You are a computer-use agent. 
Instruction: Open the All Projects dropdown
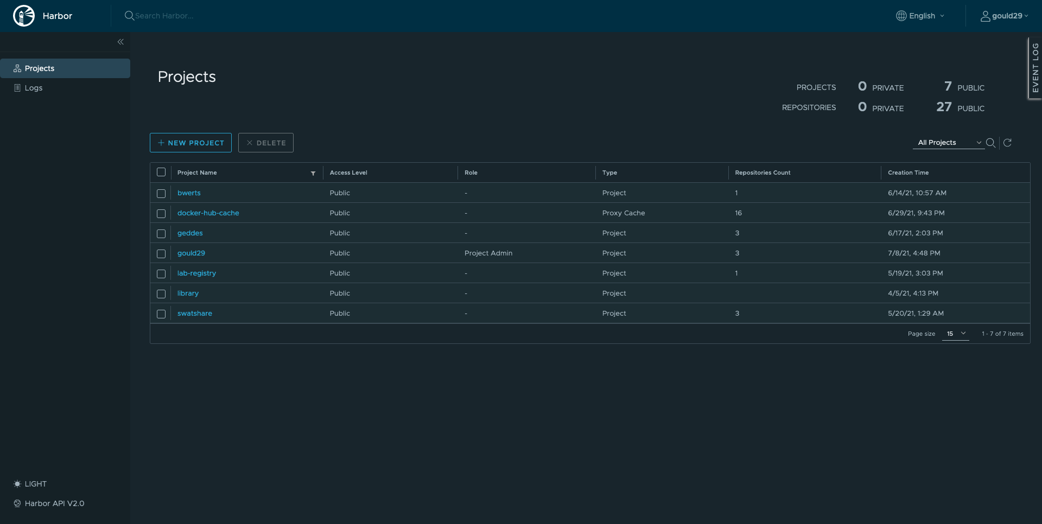[948, 142]
